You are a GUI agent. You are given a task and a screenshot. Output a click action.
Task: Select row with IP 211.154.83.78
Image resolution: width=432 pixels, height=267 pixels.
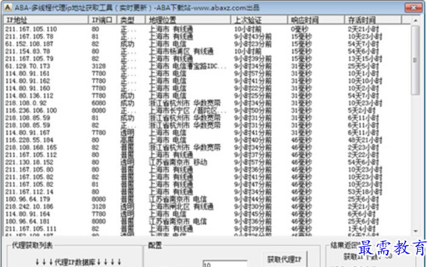click(x=207, y=51)
